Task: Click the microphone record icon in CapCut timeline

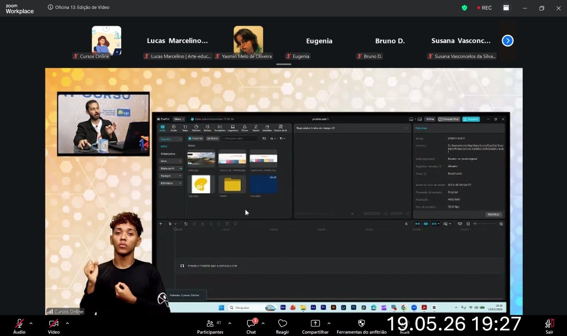Action: coord(406,224)
